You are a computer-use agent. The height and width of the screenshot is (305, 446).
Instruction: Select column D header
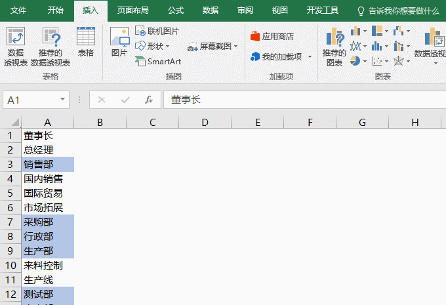pos(205,123)
